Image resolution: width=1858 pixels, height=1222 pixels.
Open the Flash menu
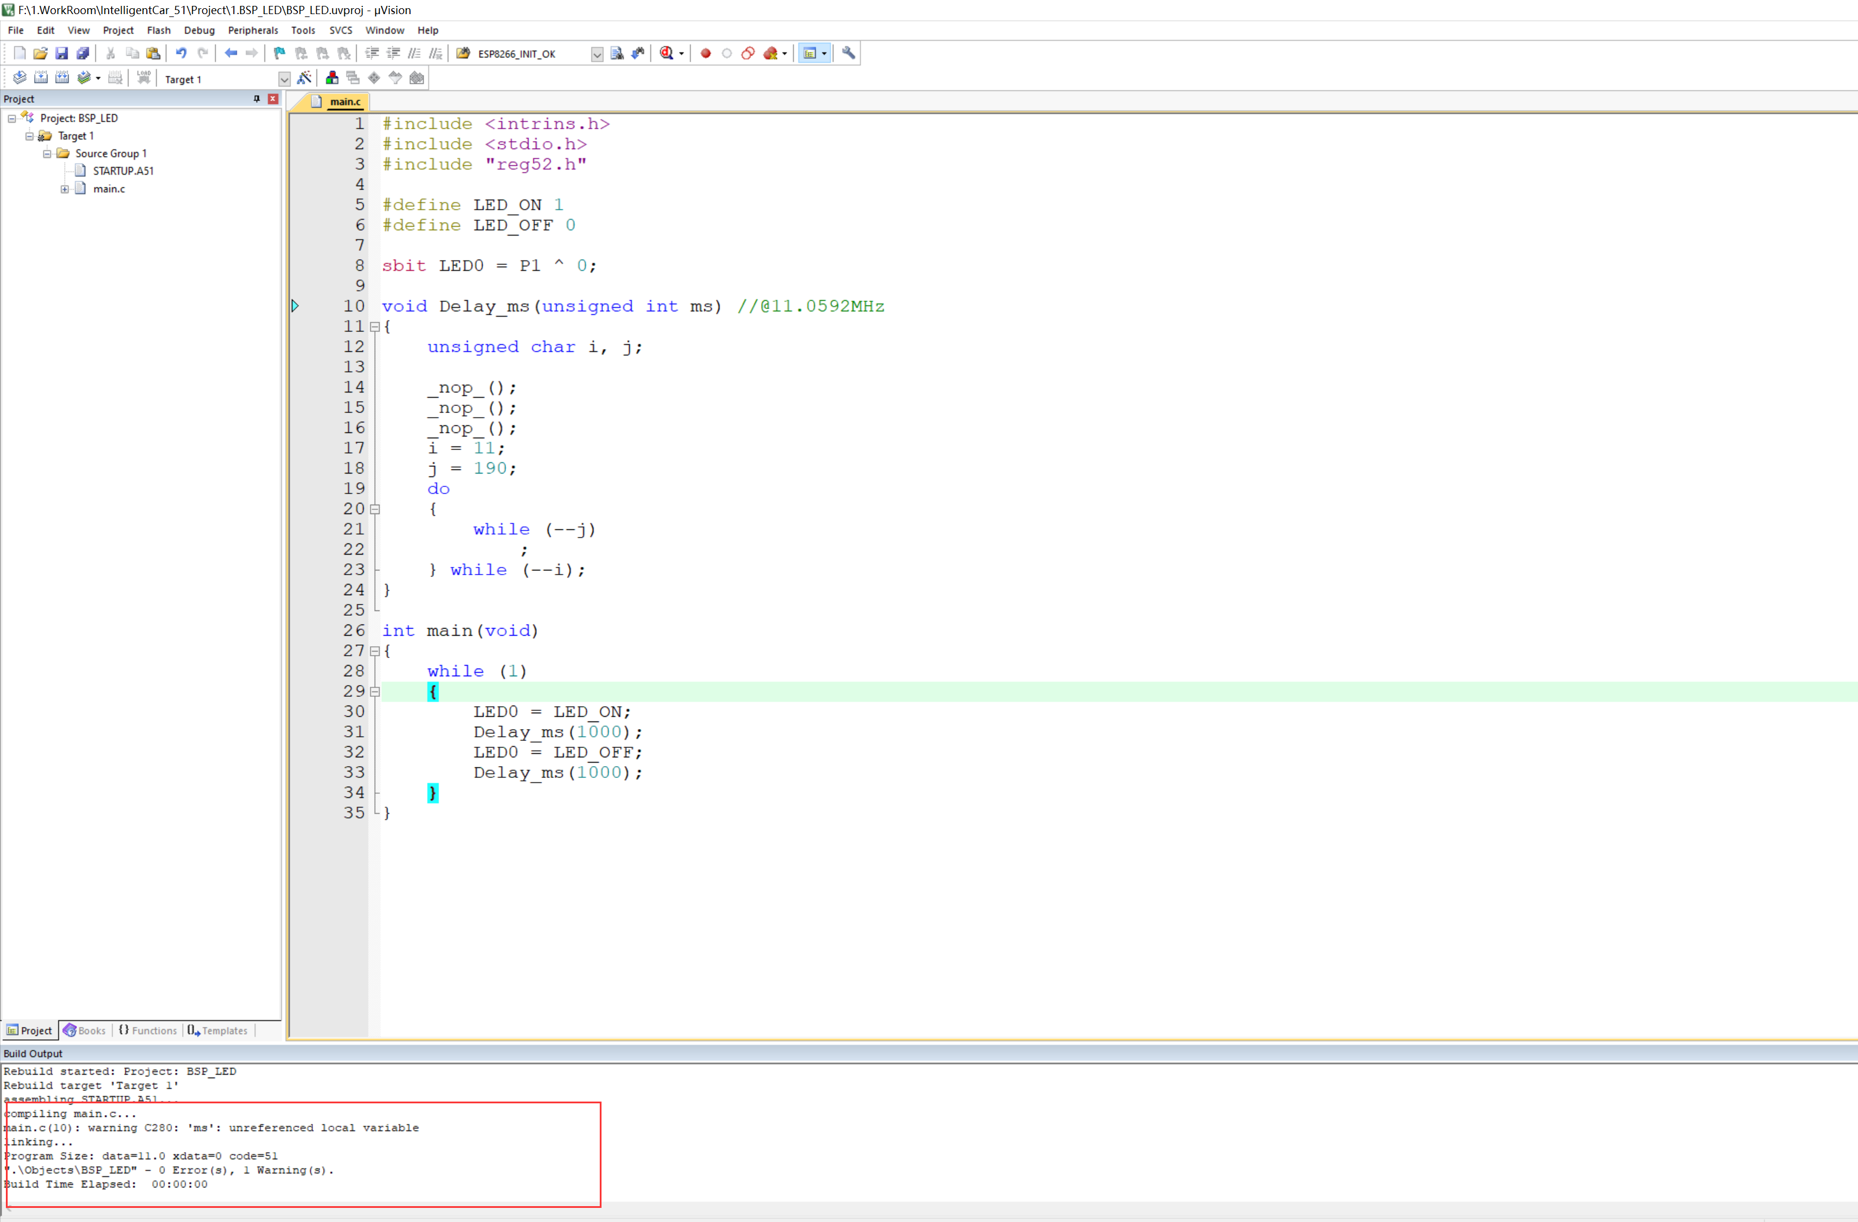click(x=159, y=31)
